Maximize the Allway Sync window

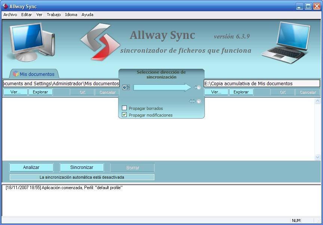tap(308, 6)
